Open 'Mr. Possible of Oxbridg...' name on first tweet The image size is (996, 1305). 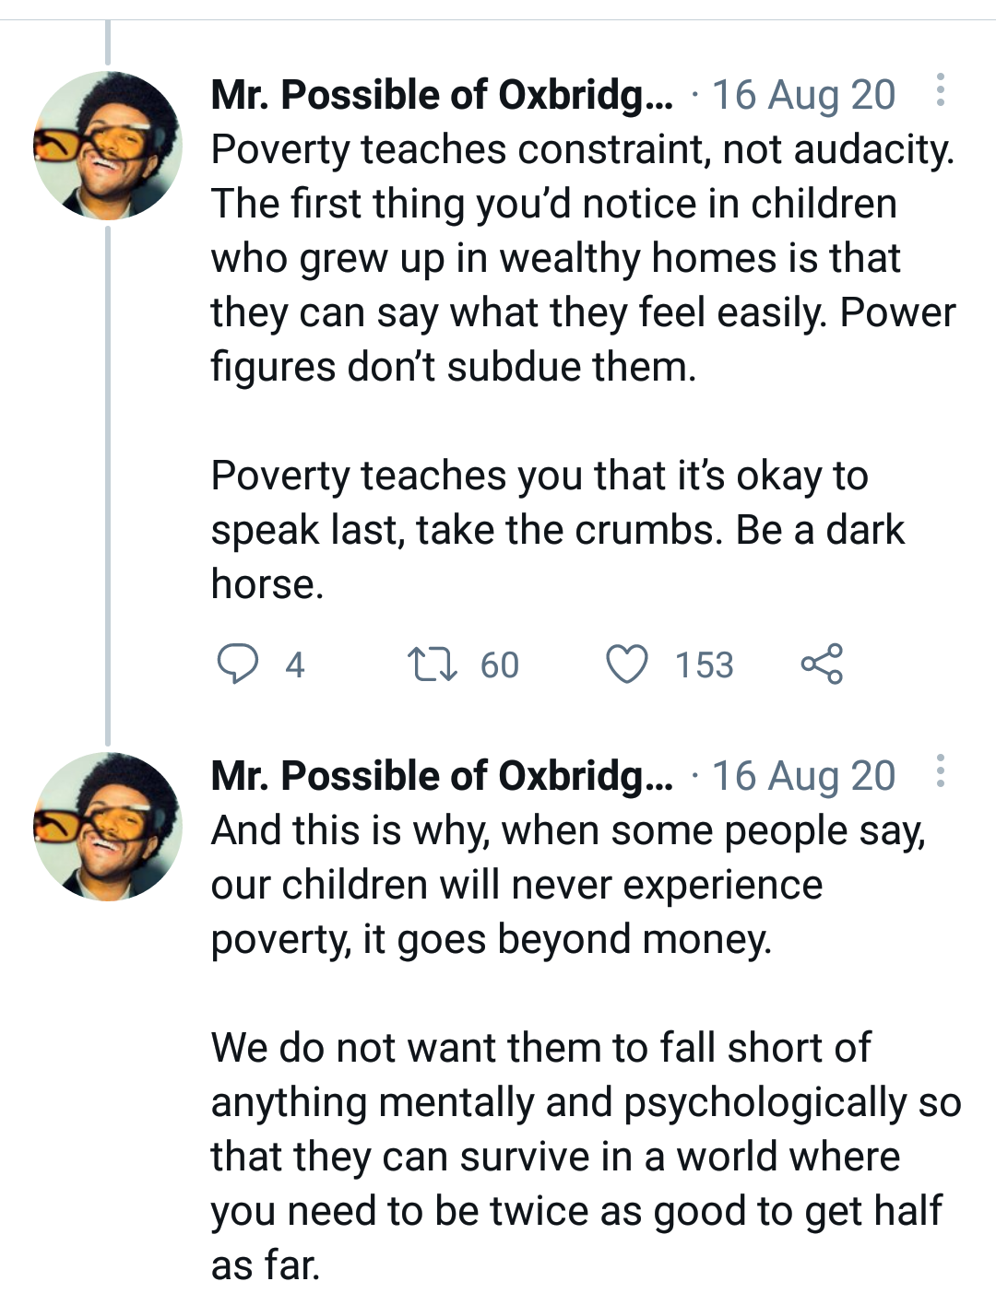coord(442,95)
